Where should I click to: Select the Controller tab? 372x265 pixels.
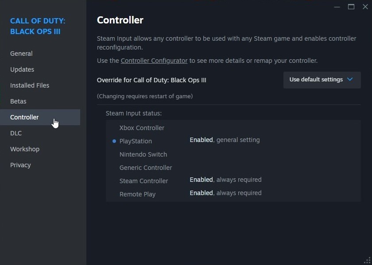pyautogui.click(x=24, y=117)
